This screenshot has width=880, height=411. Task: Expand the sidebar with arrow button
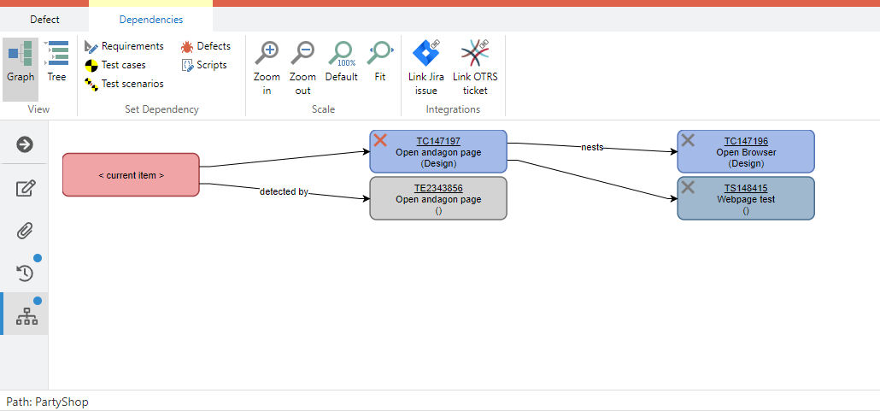[x=25, y=144]
